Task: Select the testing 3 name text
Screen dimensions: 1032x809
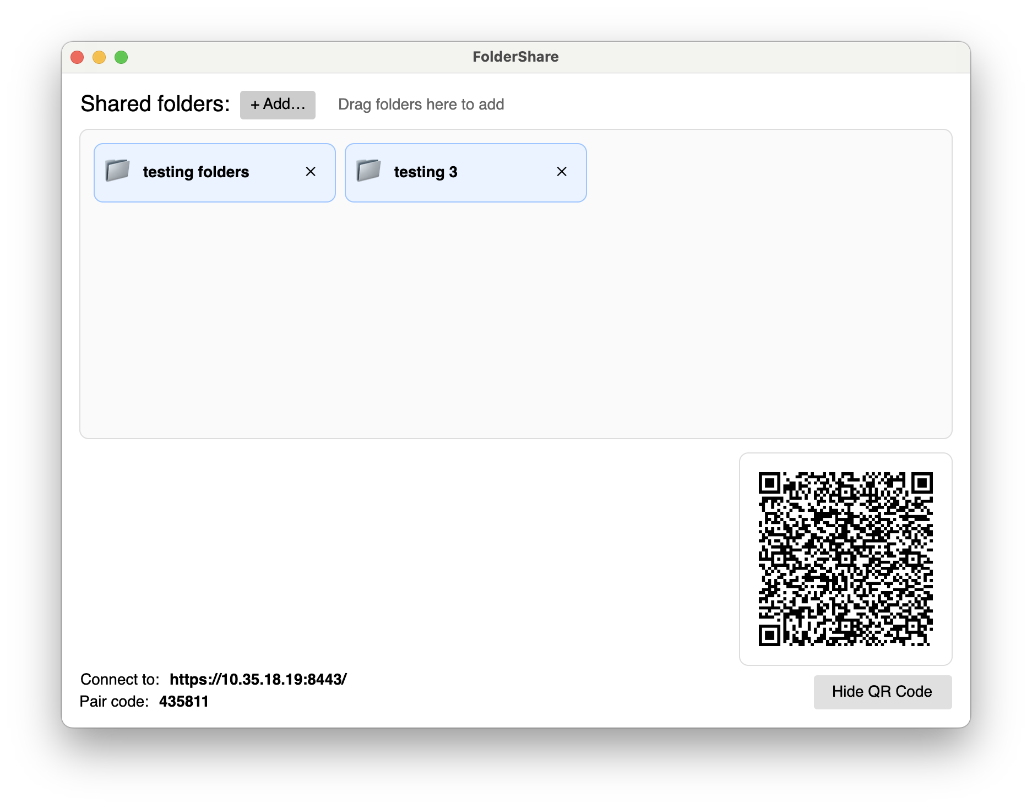Action: 426,172
